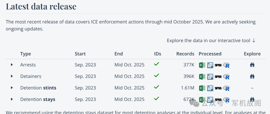
Task: Expand the Detention stints row
Action: tap(12, 88)
